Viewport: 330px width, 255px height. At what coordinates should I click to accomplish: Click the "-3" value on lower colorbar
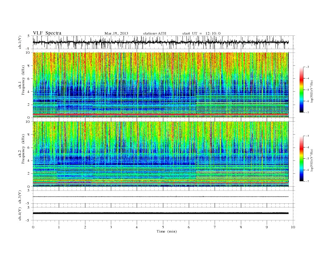(307, 136)
